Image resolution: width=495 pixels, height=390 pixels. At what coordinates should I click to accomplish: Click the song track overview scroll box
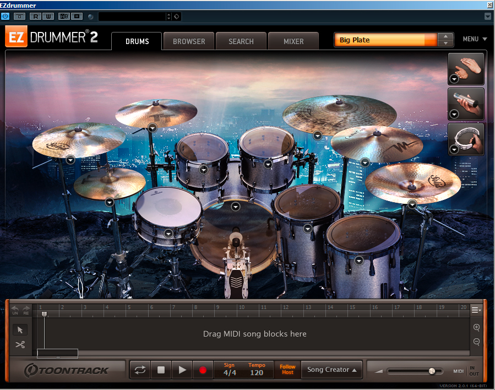[x=57, y=353]
